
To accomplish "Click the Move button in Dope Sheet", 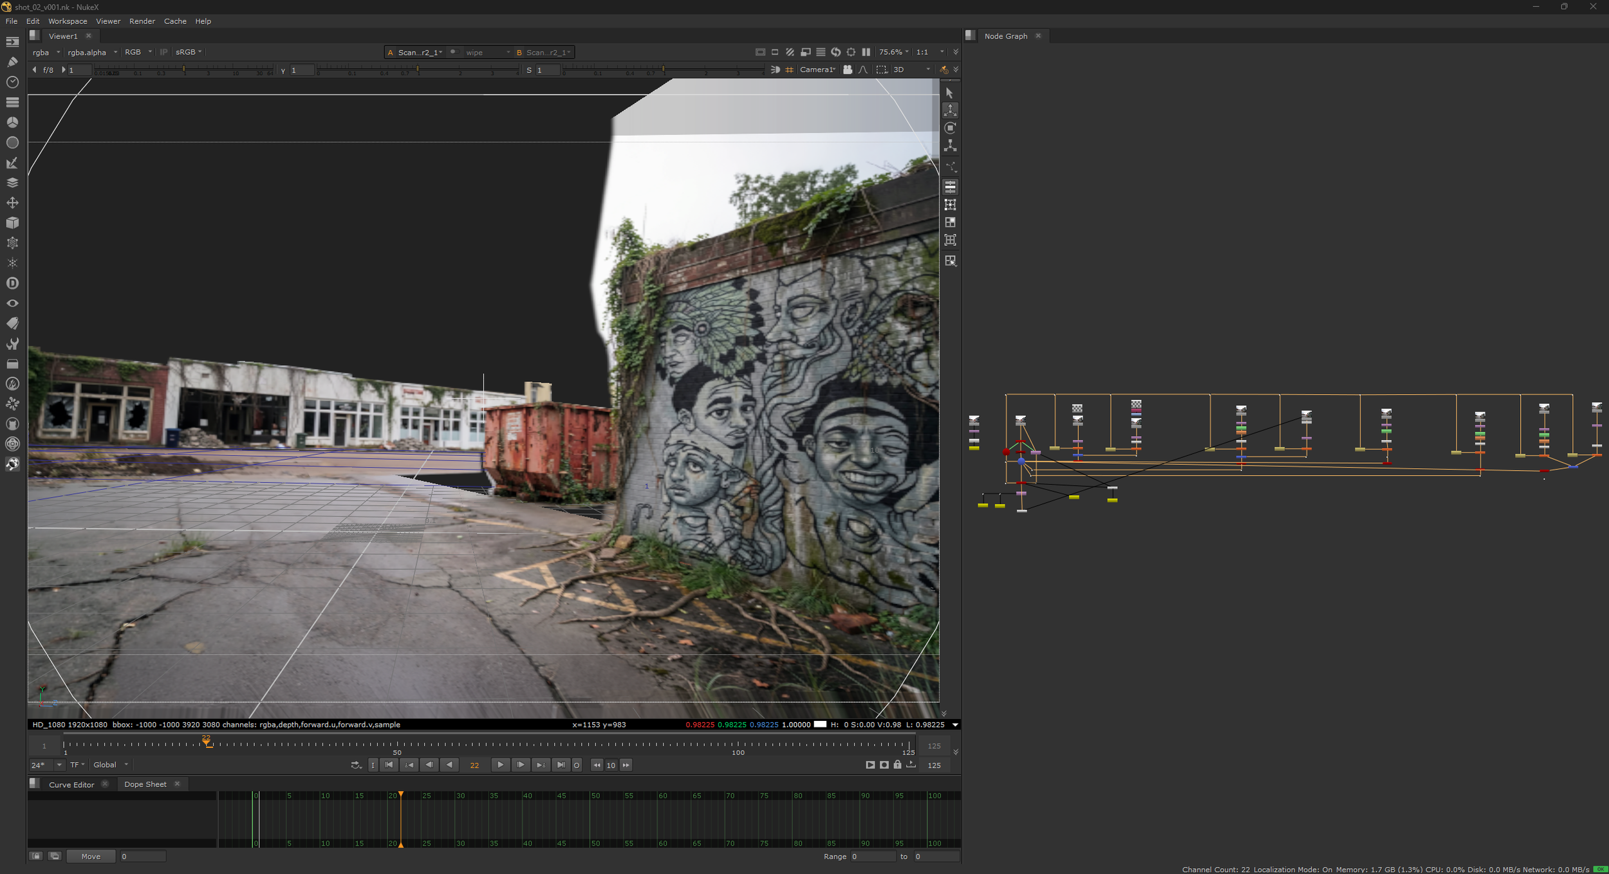I will point(91,856).
